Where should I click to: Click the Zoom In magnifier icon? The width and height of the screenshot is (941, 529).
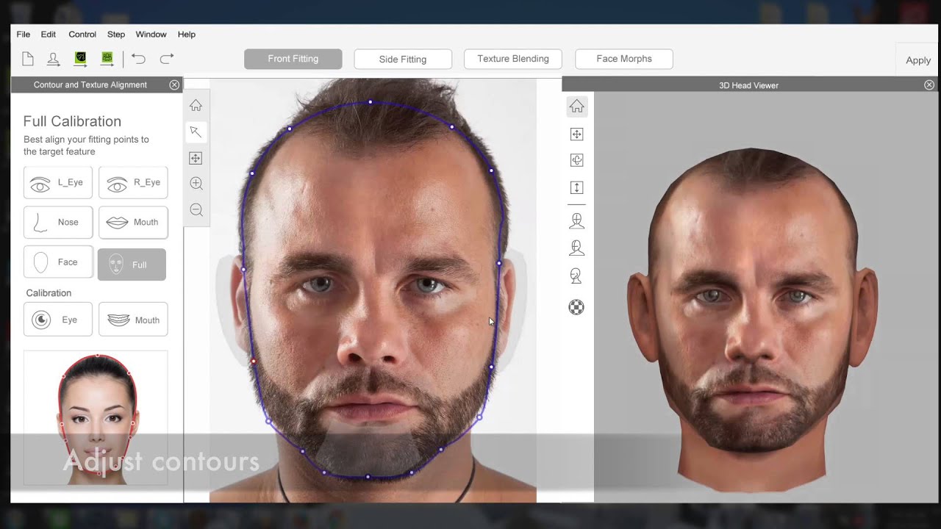pos(196,184)
